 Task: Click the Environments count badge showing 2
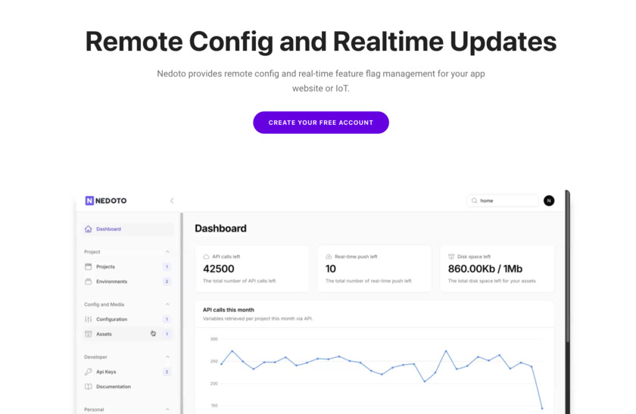click(167, 282)
